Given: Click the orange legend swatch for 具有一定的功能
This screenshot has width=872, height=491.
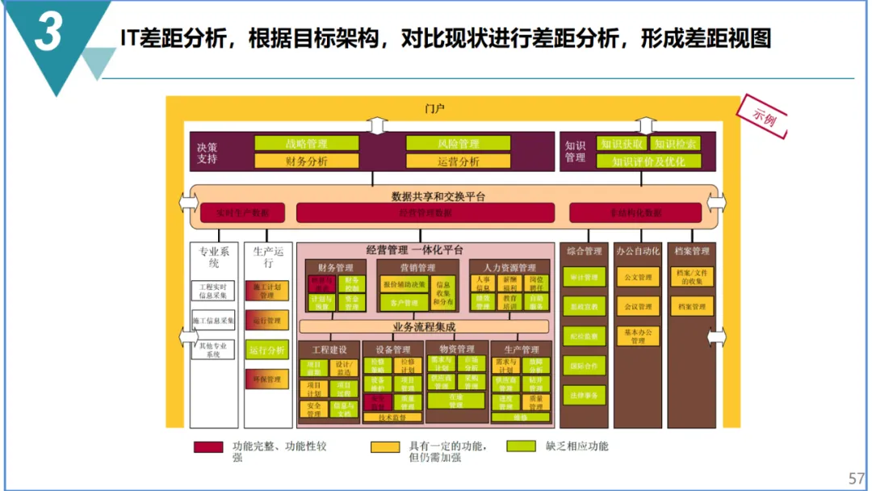Looking at the screenshot, I should tap(386, 447).
